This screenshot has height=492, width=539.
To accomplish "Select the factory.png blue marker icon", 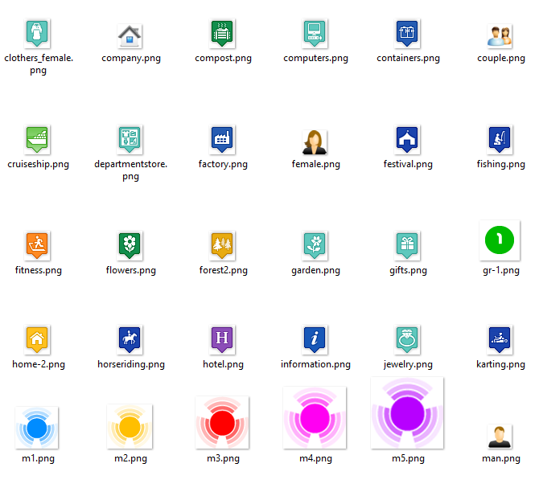I will (x=222, y=139).
